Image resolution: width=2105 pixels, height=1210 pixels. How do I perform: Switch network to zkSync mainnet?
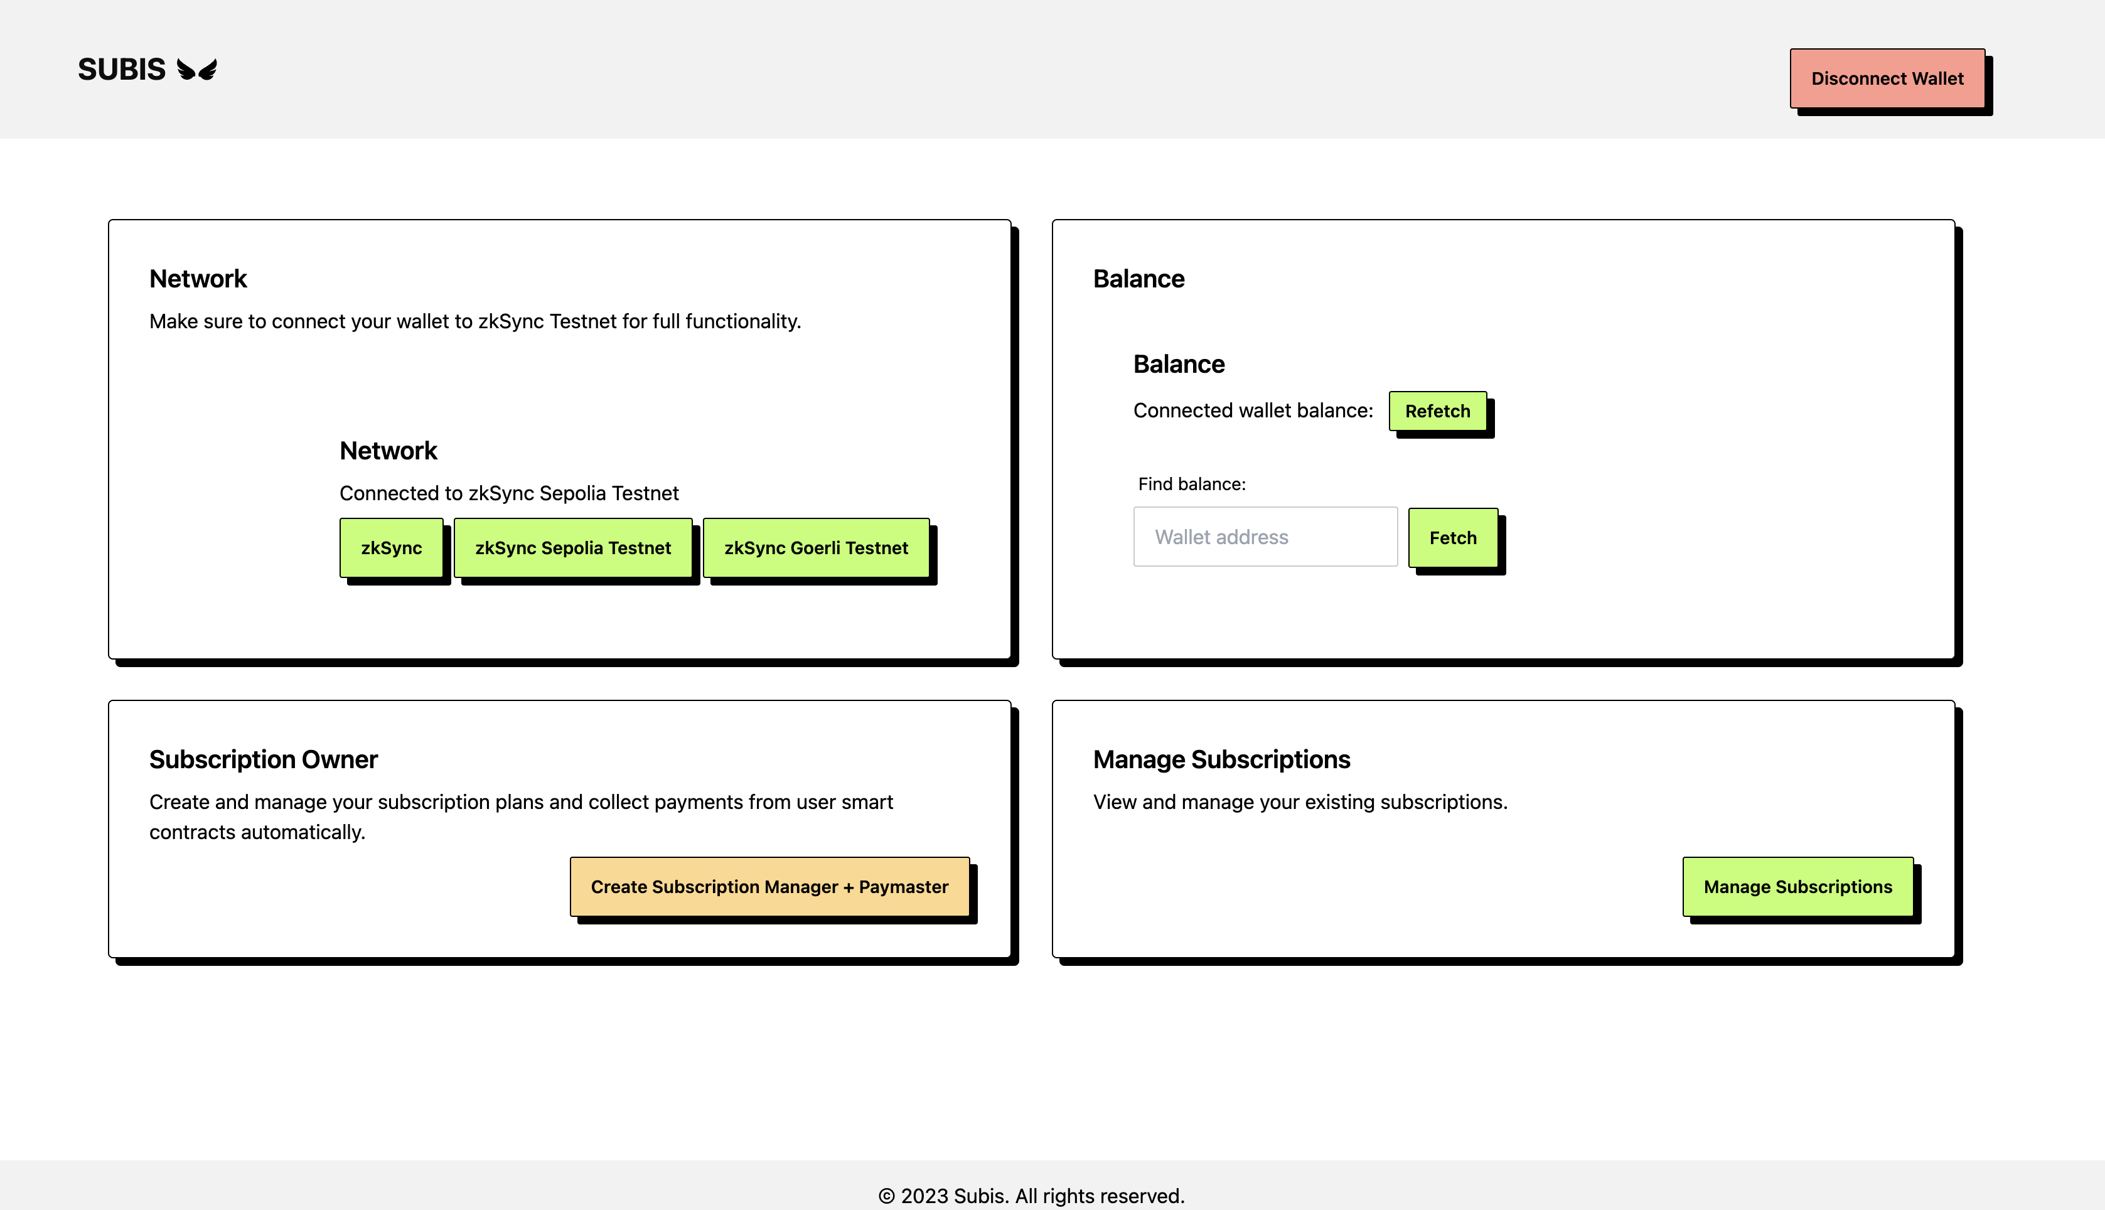(x=392, y=548)
